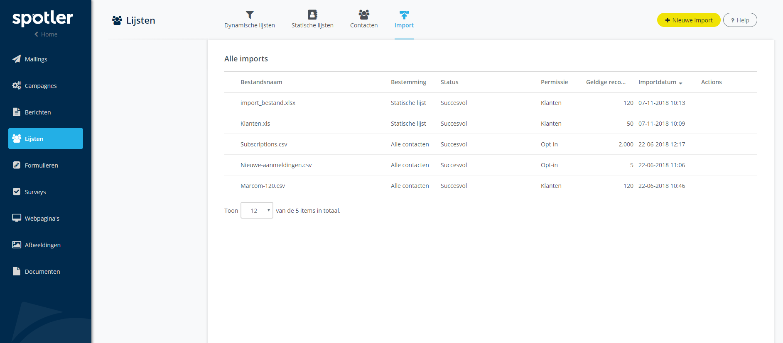
Task: Click the Dynamische lijsten funnel icon
Action: (x=250, y=15)
